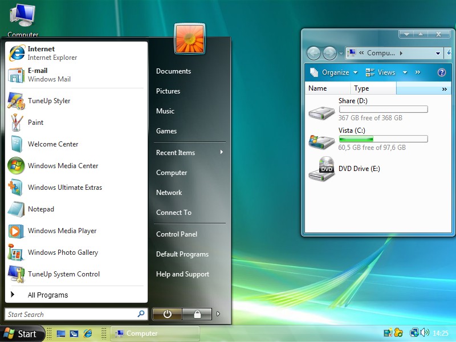
Task: Expand All Programs list
Action: [x=48, y=295]
